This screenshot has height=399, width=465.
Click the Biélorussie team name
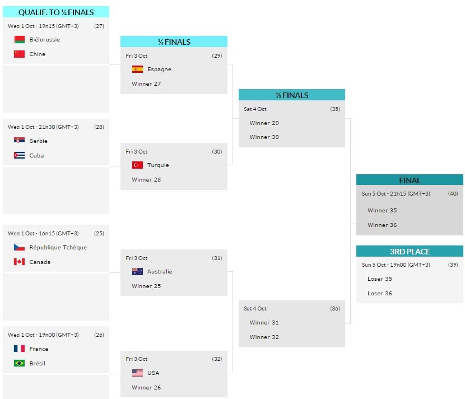coord(45,40)
